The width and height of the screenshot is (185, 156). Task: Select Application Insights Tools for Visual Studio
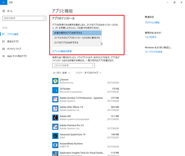(82, 153)
